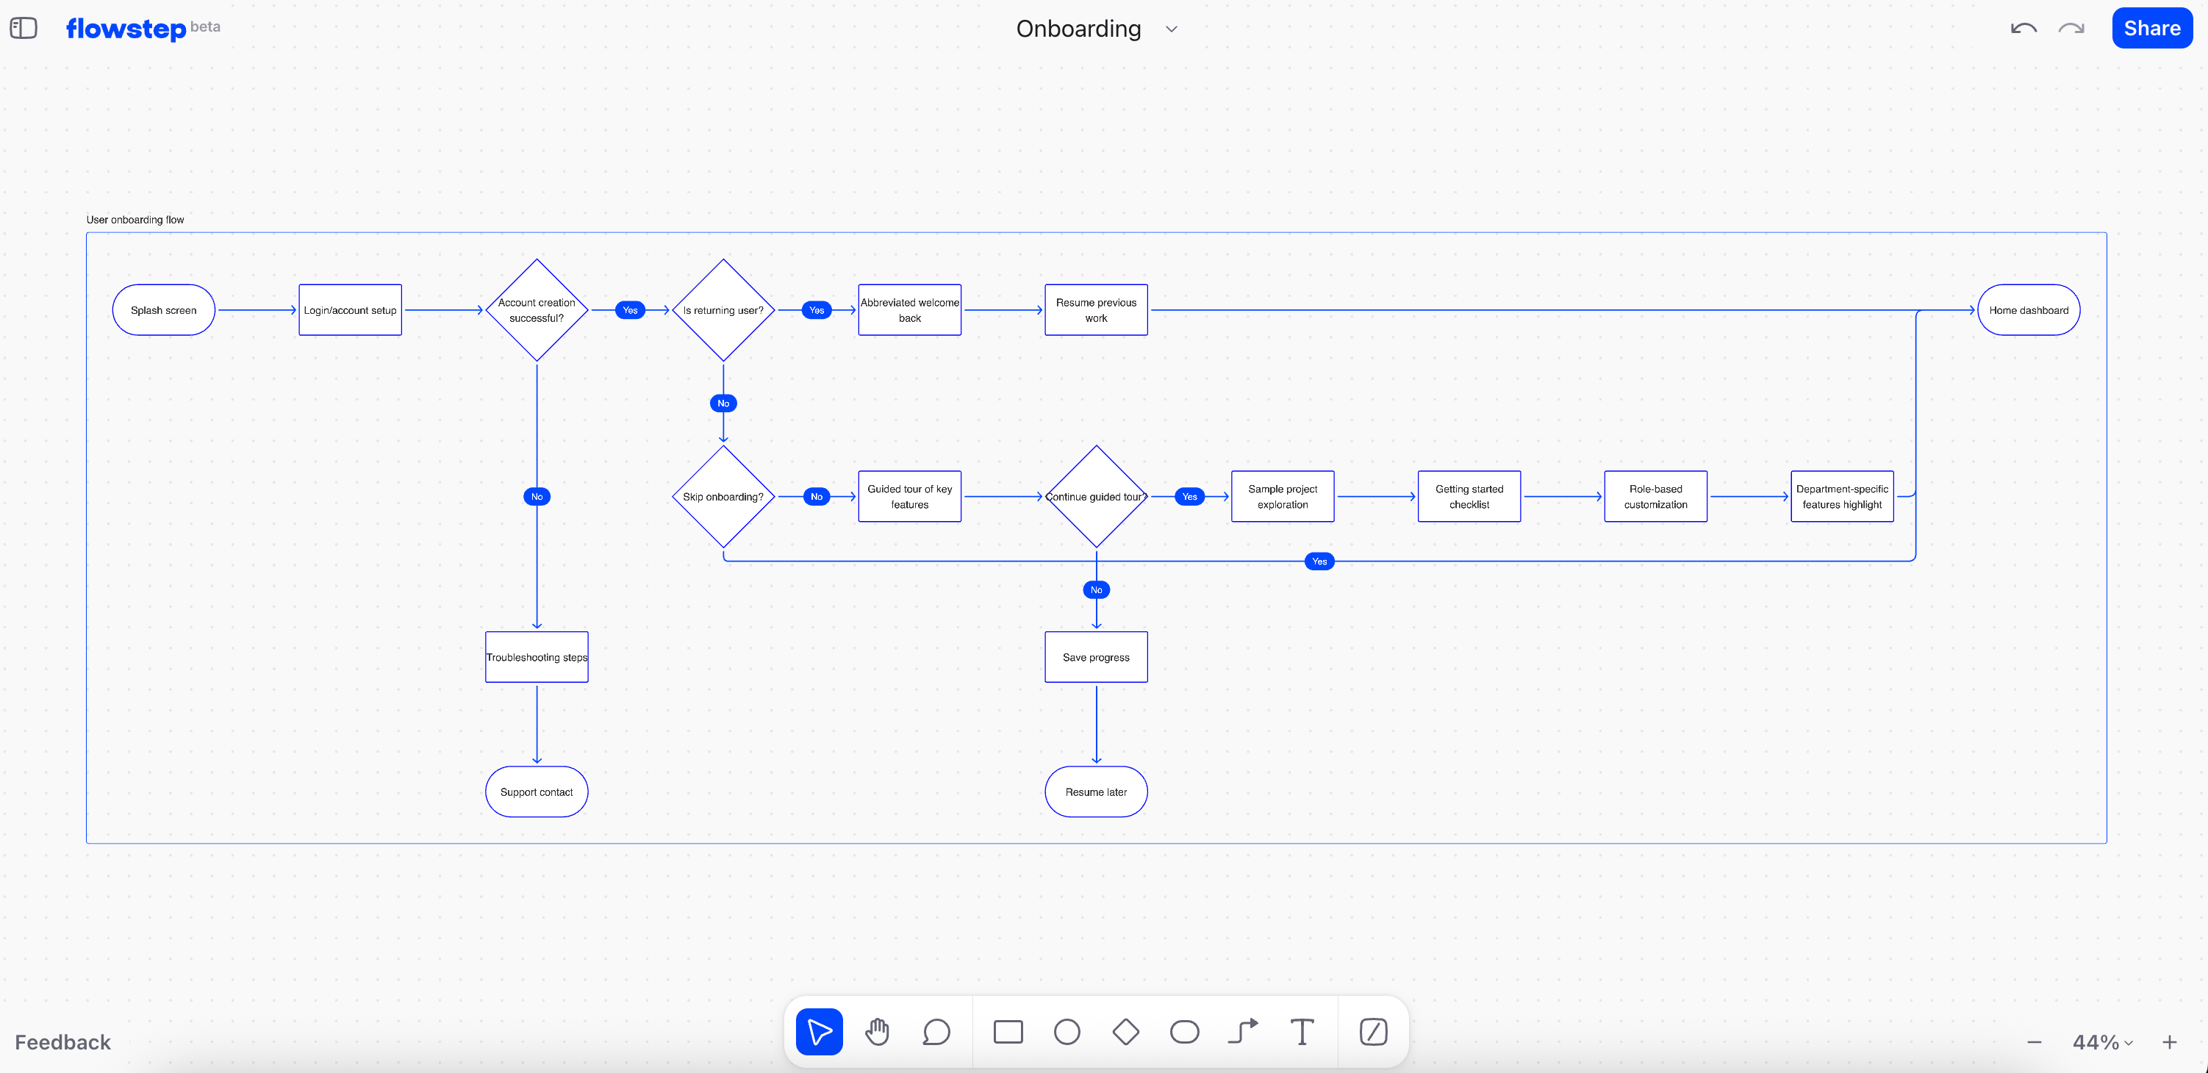Click the undo arrow
Image resolution: width=2208 pixels, height=1073 pixels.
(2024, 28)
